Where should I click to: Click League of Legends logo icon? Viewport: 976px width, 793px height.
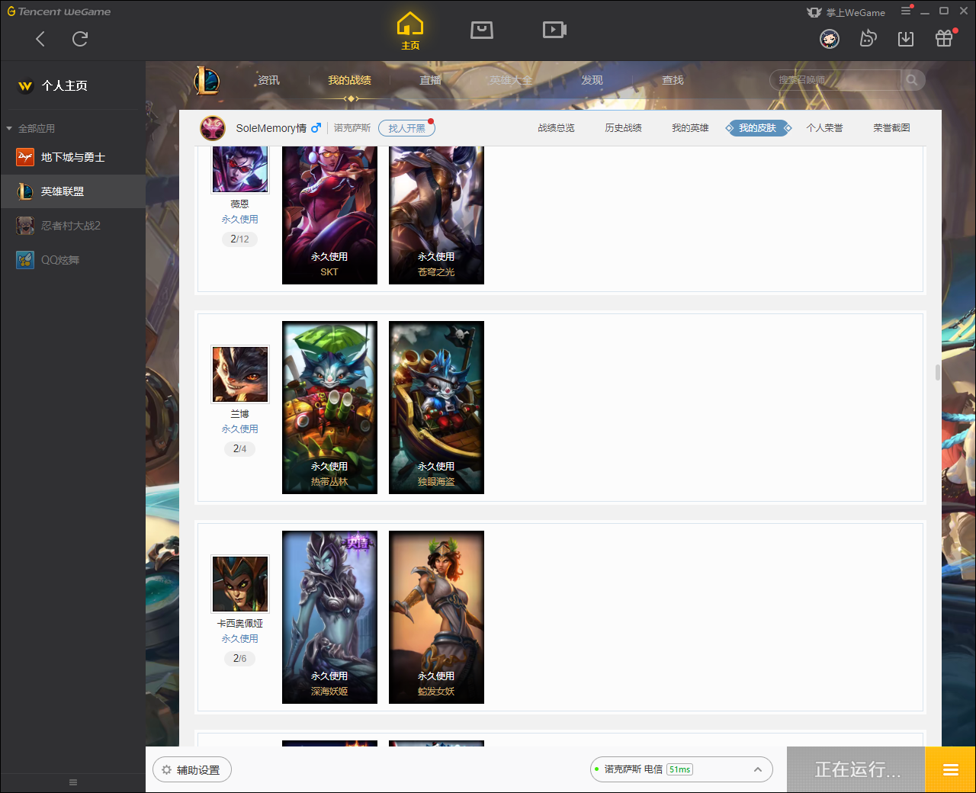click(x=207, y=80)
